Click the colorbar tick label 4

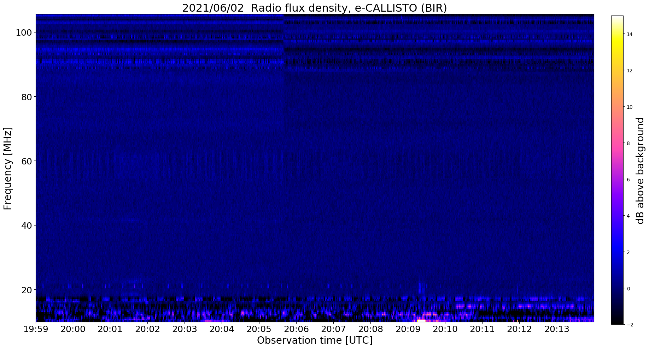pos(628,216)
